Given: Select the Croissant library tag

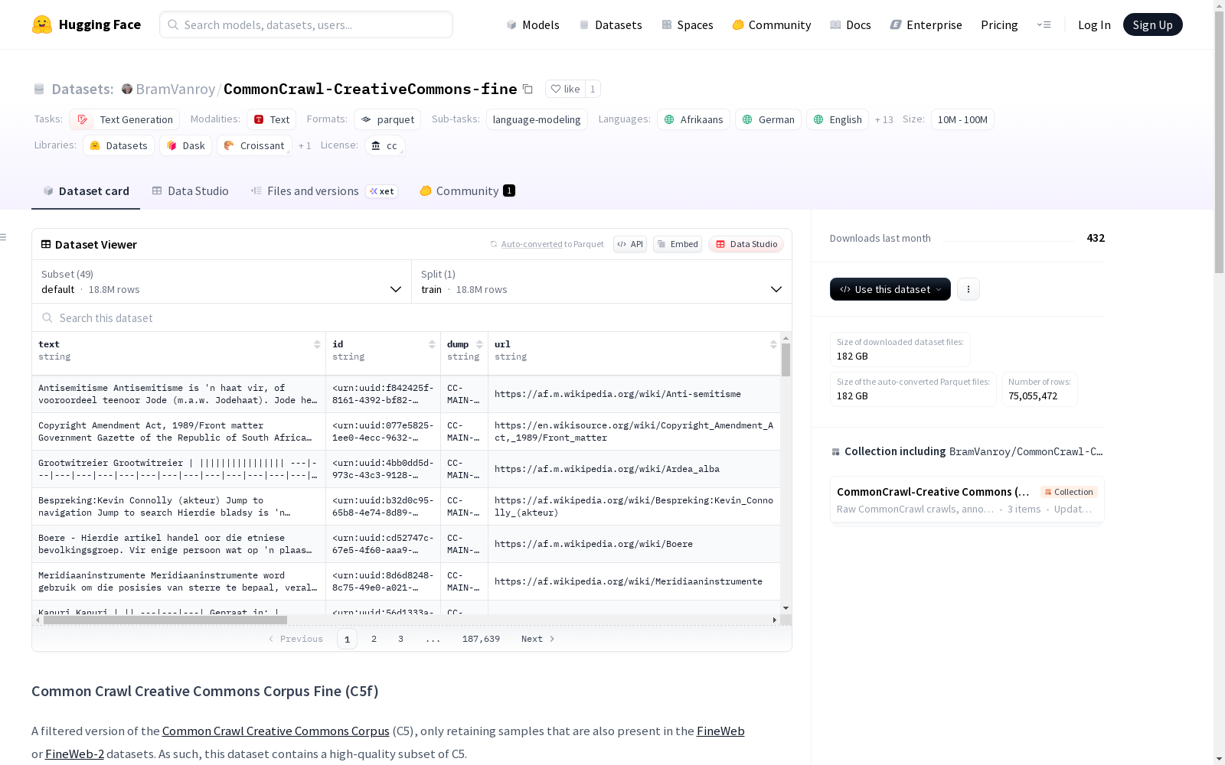Looking at the screenshot, I should 255,145.
